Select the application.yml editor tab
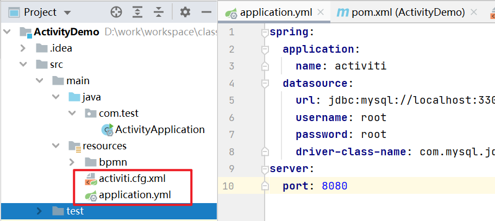This screenshot has width=495, height=221. pos(268,12)
